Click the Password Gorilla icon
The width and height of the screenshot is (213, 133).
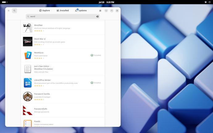[28, 96]
